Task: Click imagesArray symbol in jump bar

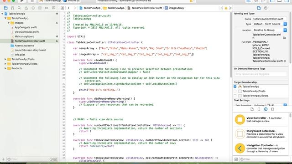Action: coord(174,8)
